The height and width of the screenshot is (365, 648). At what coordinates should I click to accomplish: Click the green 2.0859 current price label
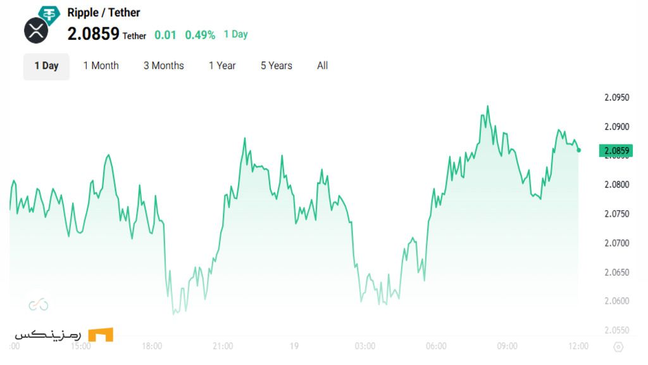[x=617, y=151]
